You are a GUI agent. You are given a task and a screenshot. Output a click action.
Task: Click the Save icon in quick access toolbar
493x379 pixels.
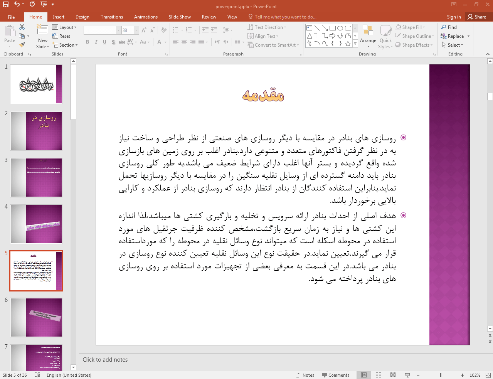6,4
